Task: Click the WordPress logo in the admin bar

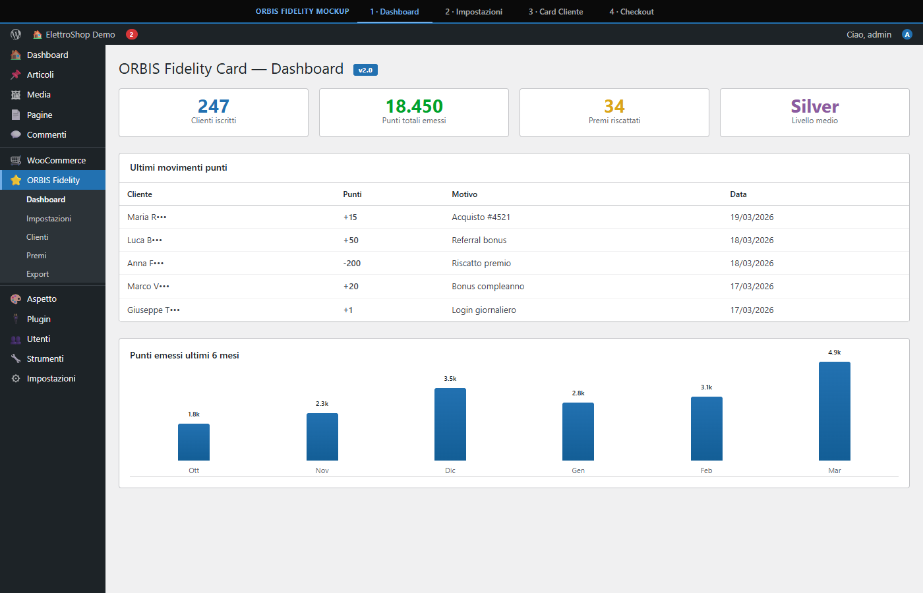Action: click(15, 34)
